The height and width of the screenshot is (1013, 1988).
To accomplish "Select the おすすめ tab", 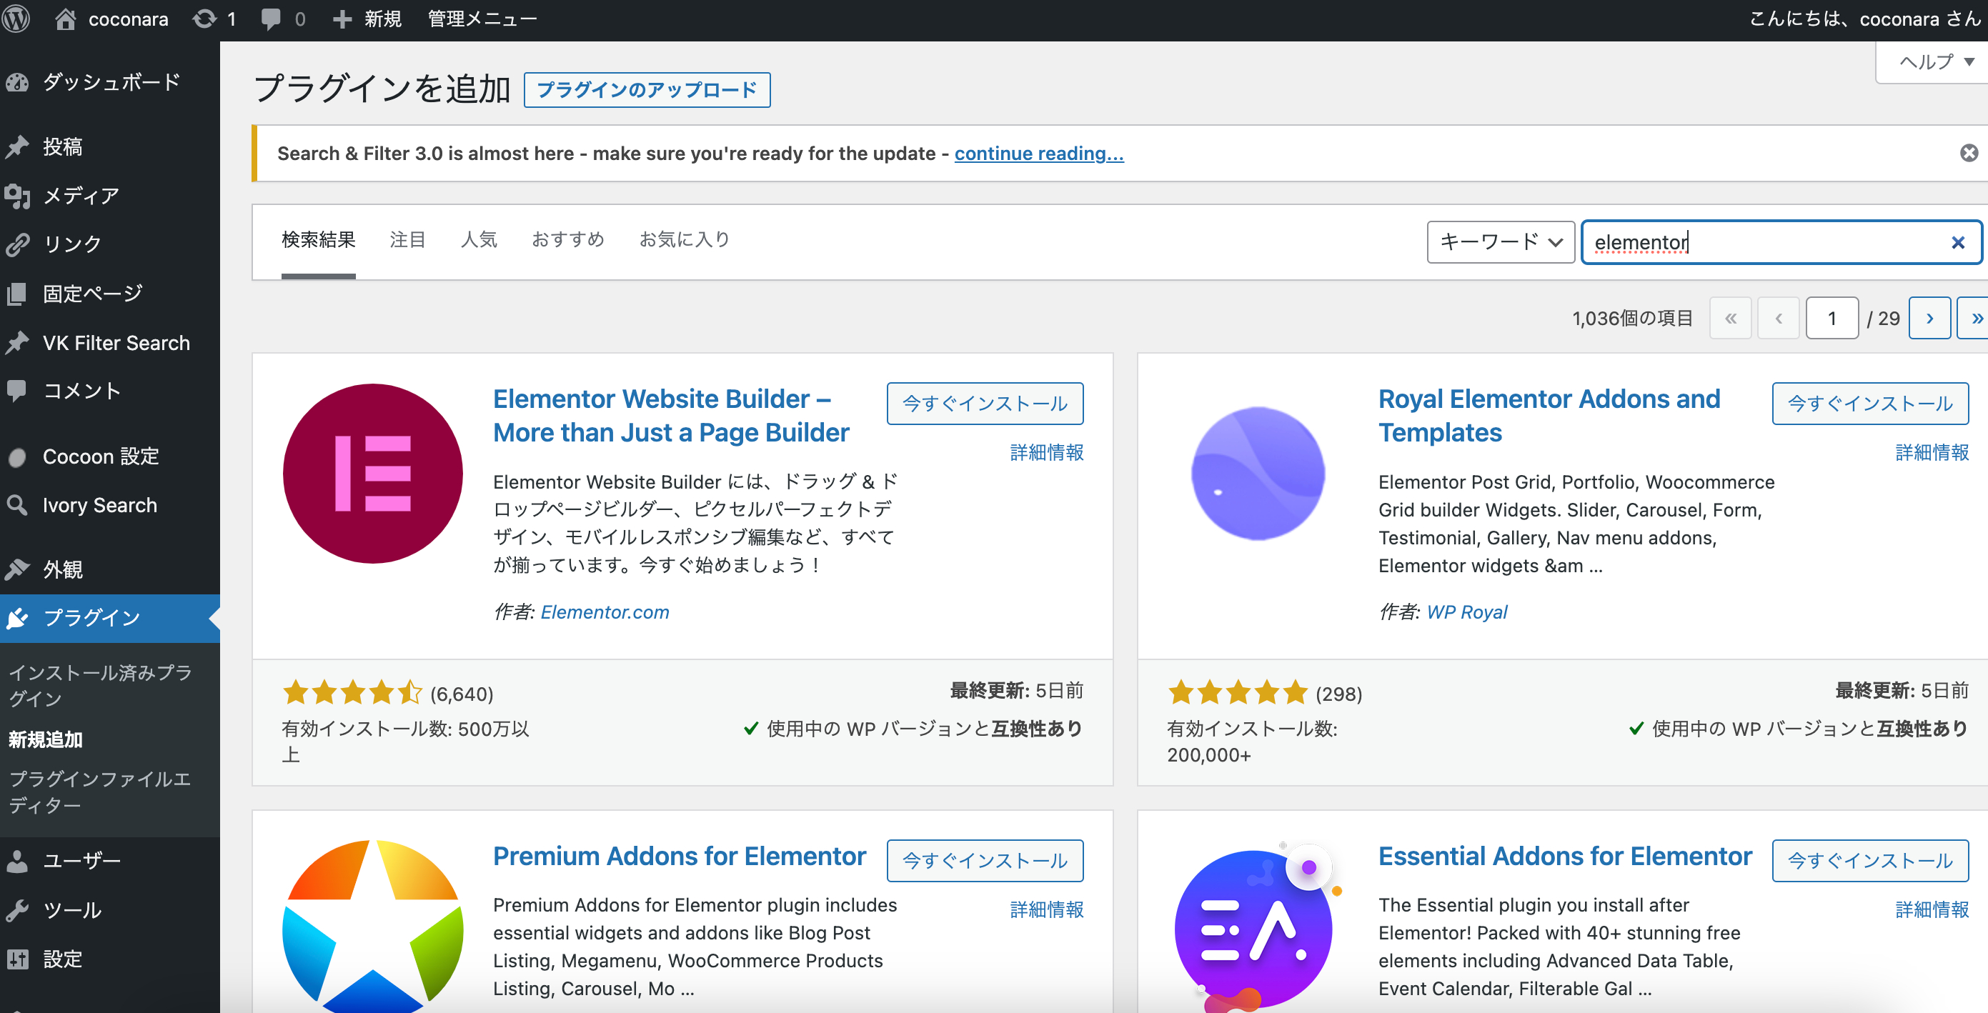I will [x=568, y=240].
